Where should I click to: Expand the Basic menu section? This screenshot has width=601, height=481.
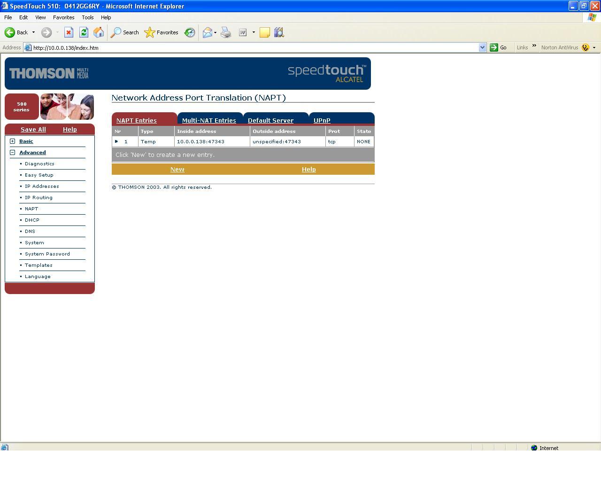(13, 141)
